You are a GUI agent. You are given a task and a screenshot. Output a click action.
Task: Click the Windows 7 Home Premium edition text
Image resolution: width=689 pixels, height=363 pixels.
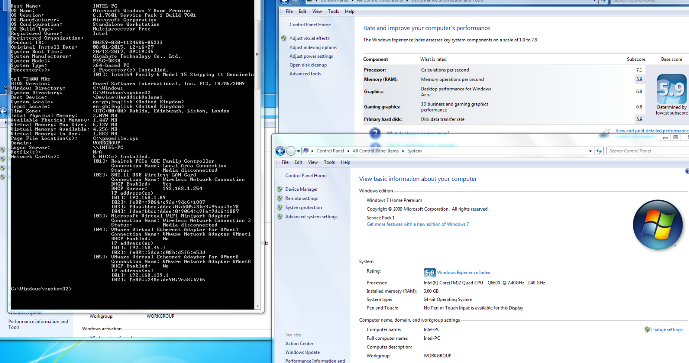(x=394, y=200)
